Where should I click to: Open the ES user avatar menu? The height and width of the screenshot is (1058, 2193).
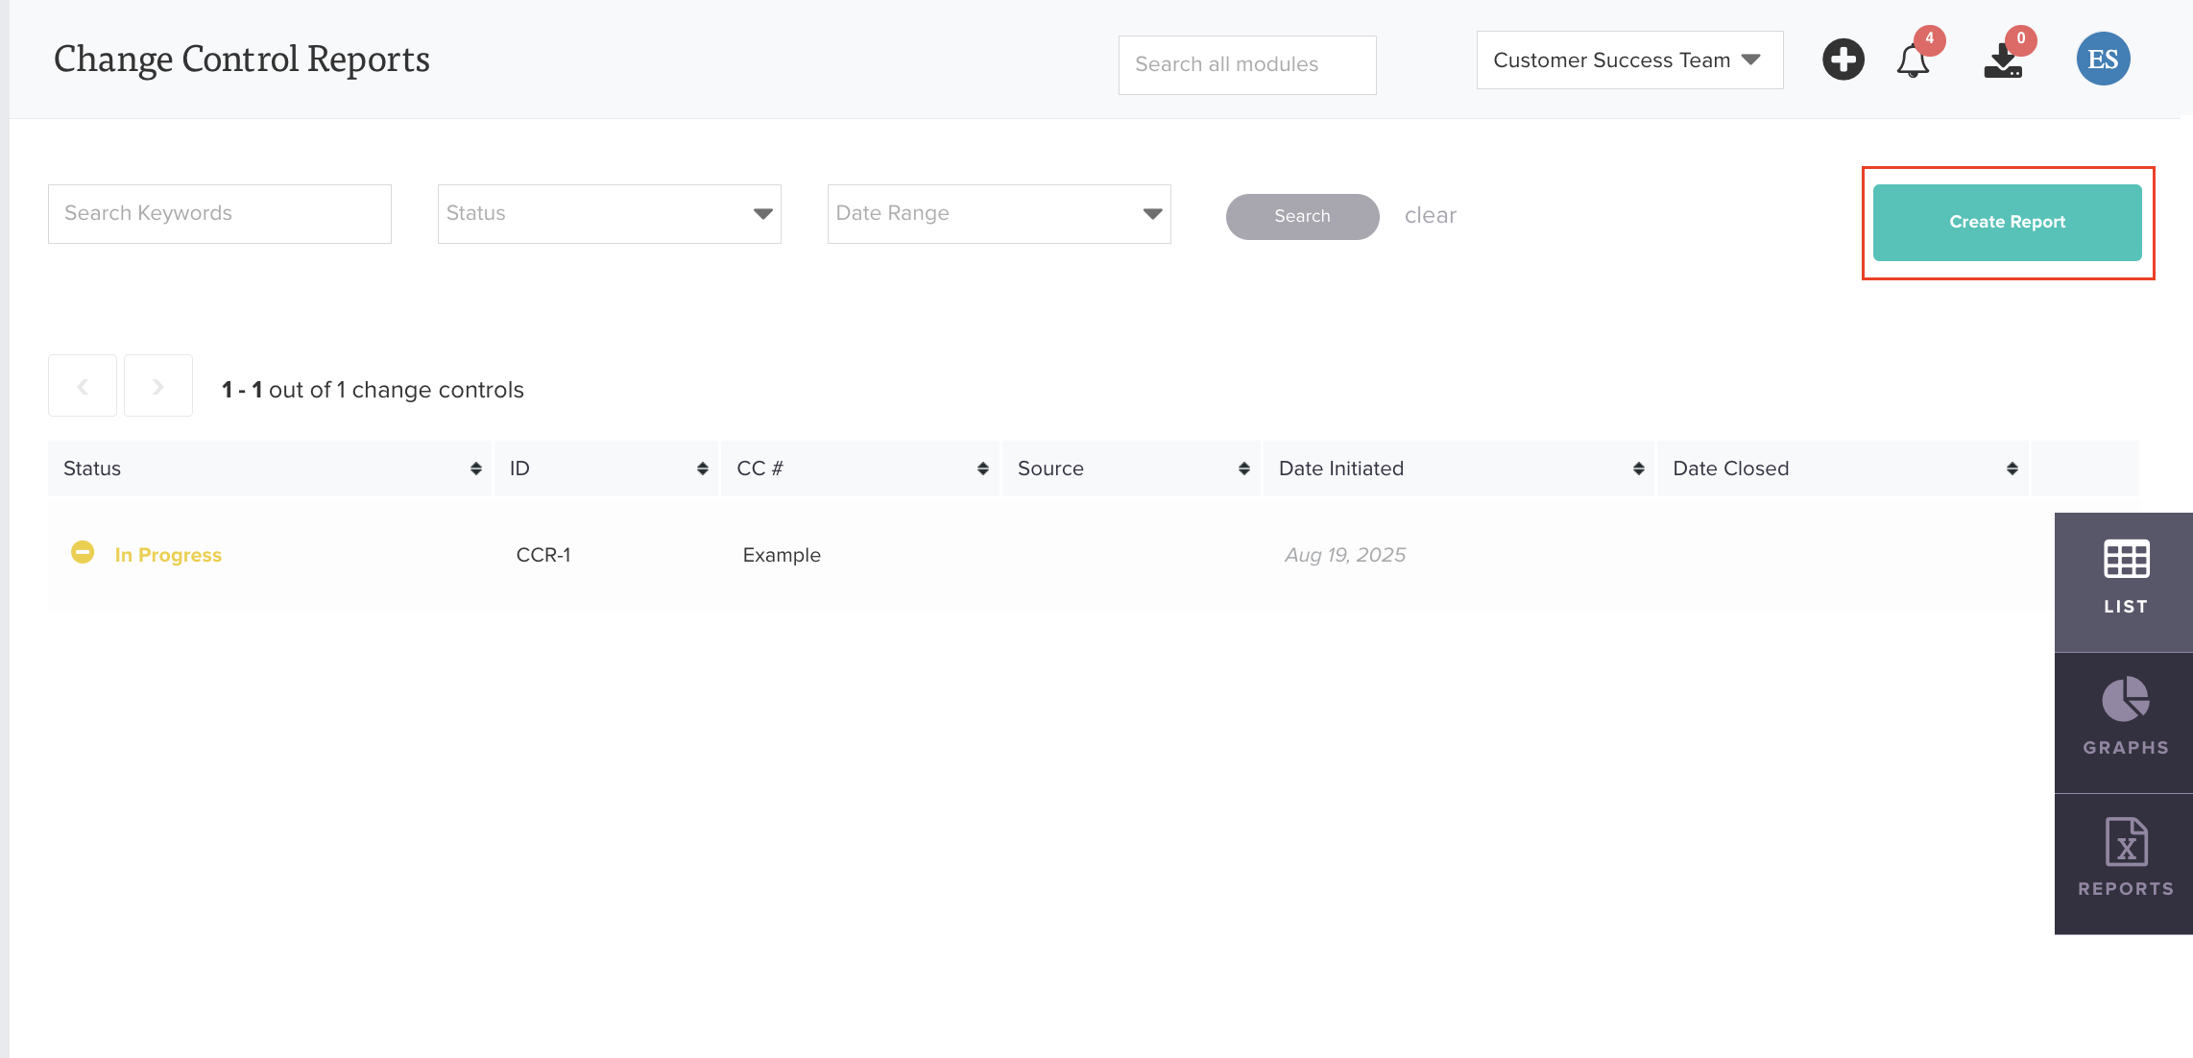point(2103,60)
